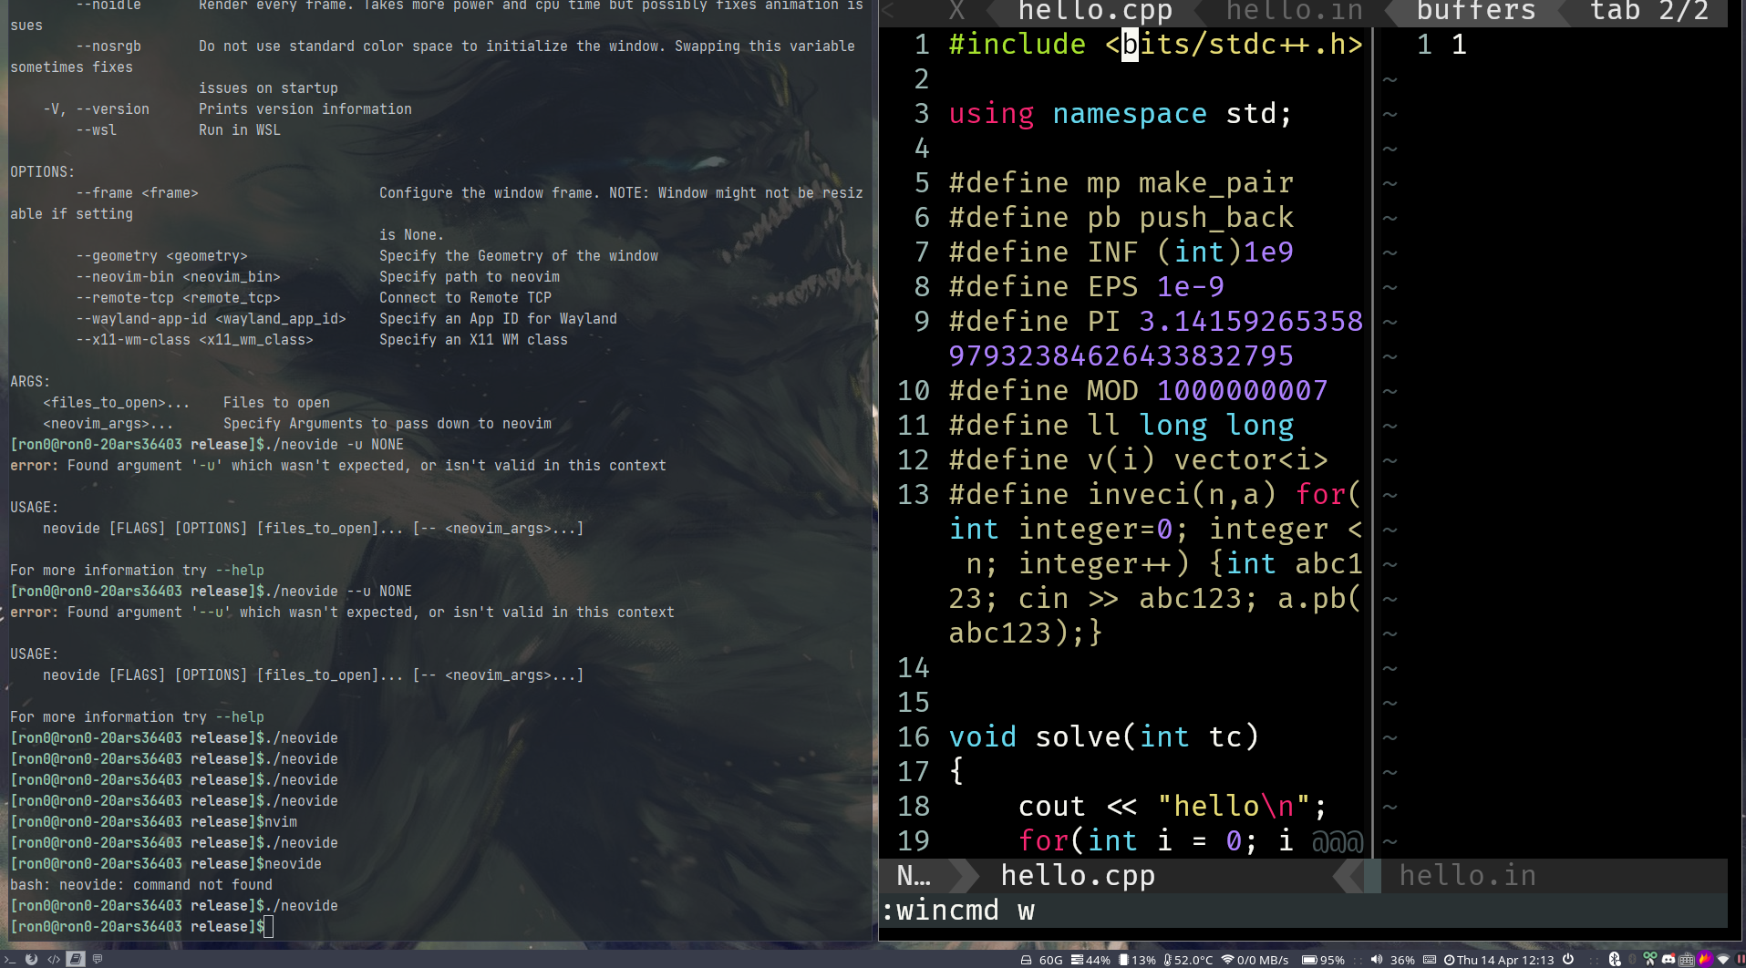This screenshot has width=1746, height=968.
Task: Switch to the hello.in buffer tab
Action: click(x=1295, y=11)
